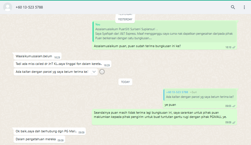Click read ticks on the 09:08 message
The width and height of the screenshot is (251, 145).
[234, 122]
